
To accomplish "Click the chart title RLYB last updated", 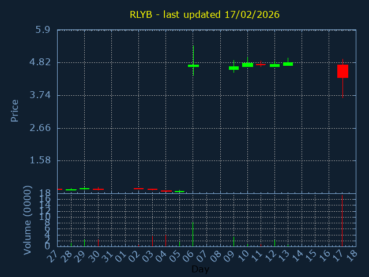I will pos(204,14).
